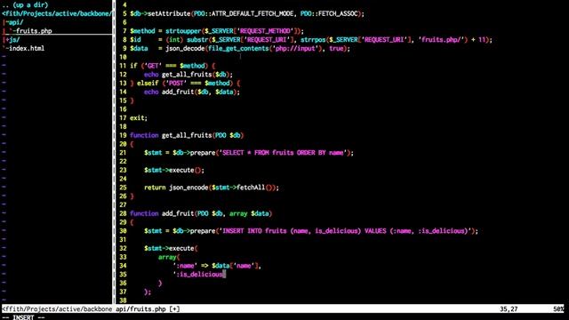Select the backbone project root path
The image size is (569, 320).
pos(57,13)
